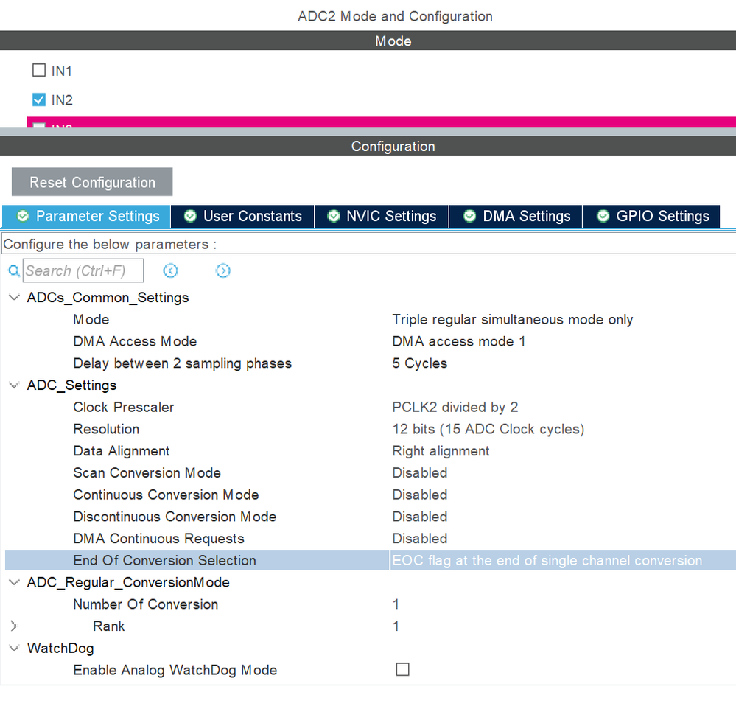Open the DMA Settings tab

pos(516,217)
